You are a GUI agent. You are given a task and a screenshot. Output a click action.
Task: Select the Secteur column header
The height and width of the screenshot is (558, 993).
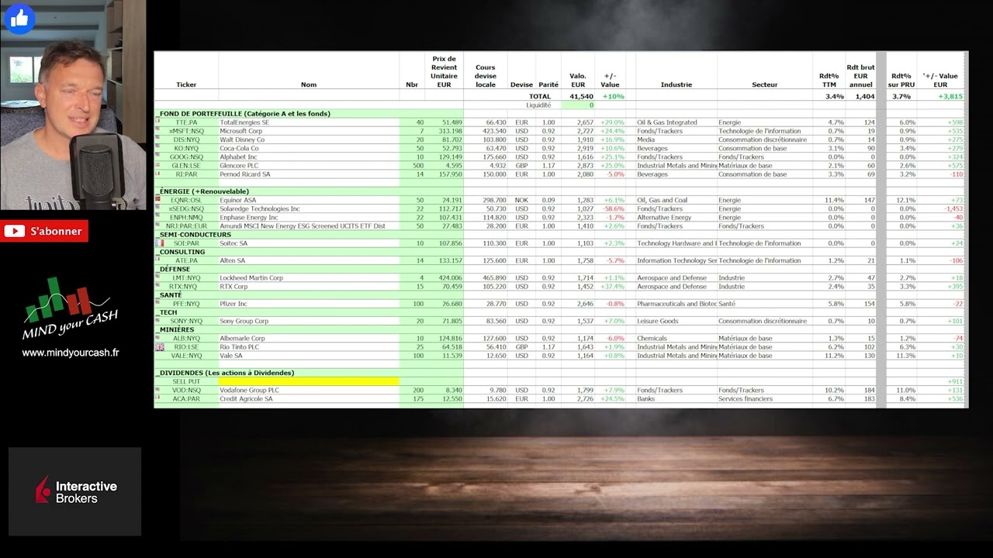coord(765,84)
